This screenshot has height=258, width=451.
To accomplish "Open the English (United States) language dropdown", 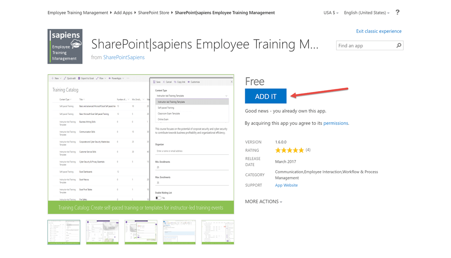I will (367, 13).
